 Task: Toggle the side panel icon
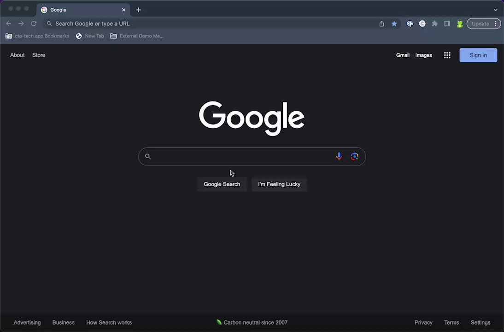click(447, 24)
